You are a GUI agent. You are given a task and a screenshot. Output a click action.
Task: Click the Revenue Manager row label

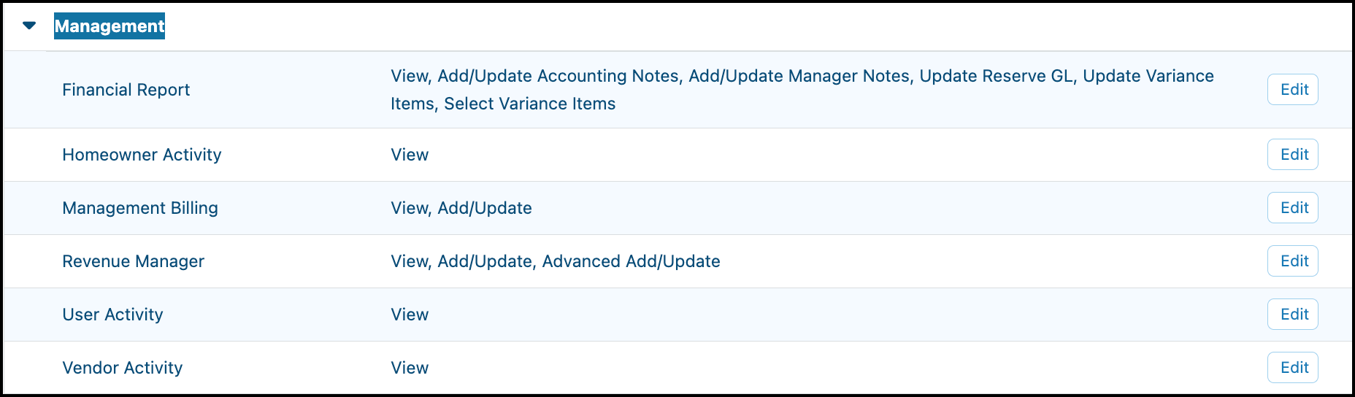[134, 261]
